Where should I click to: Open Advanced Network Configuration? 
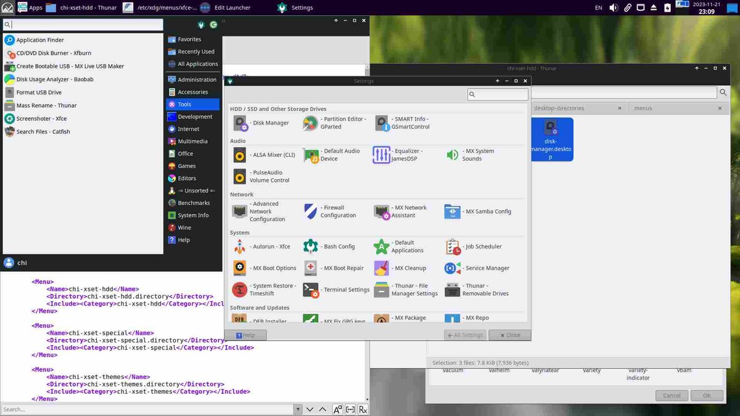tap(258, 211)
